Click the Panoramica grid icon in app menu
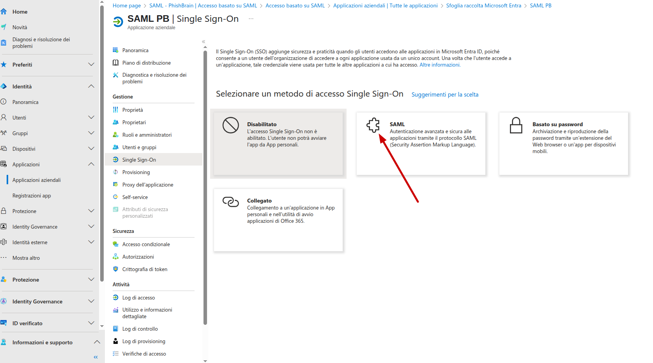The image size is (653, 363). [x=115, y=50]
